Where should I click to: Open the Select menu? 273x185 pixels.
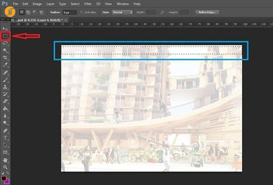click(x=75, y=4)
